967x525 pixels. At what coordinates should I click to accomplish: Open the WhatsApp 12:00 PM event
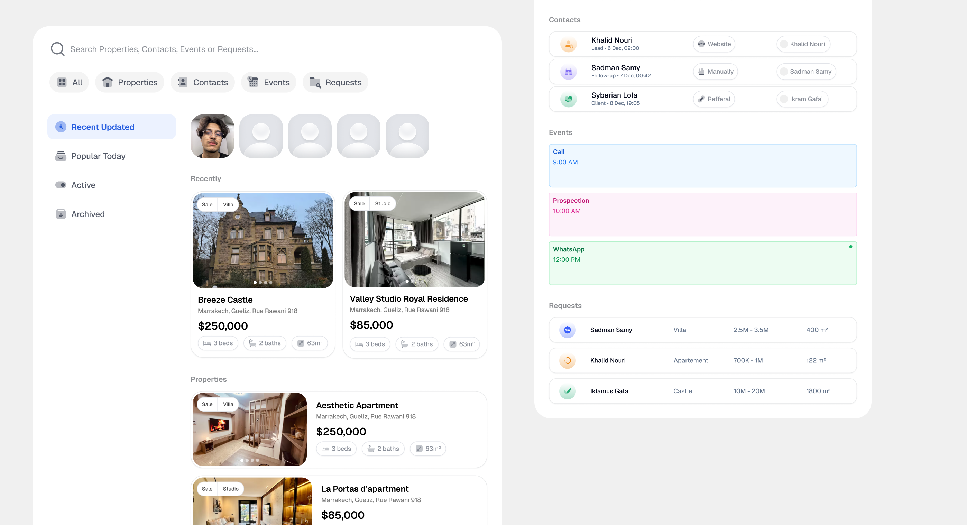coord(703,263)
